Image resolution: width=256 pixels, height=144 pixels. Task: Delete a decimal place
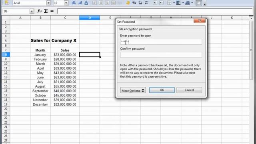pyautogui.click(x=147, y=3)
